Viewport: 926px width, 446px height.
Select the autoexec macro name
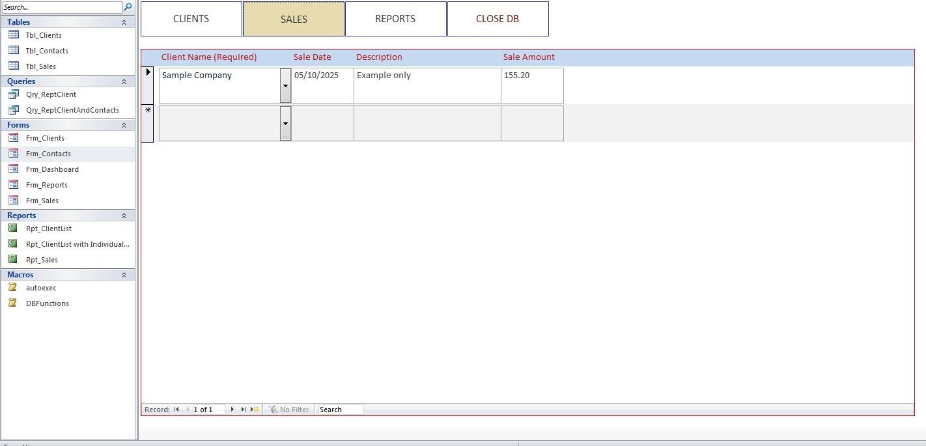pos(41,288)
